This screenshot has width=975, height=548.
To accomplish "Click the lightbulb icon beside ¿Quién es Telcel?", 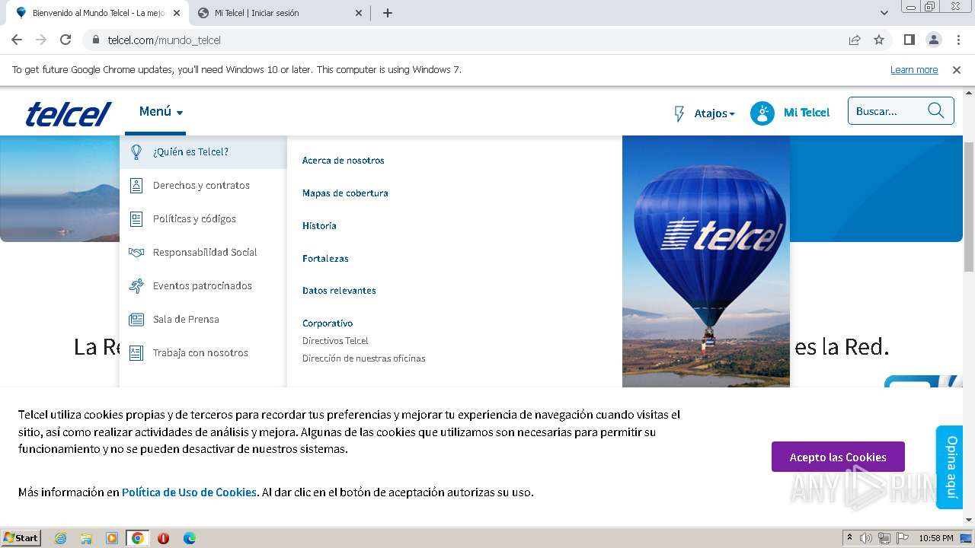I will [136, 152].
